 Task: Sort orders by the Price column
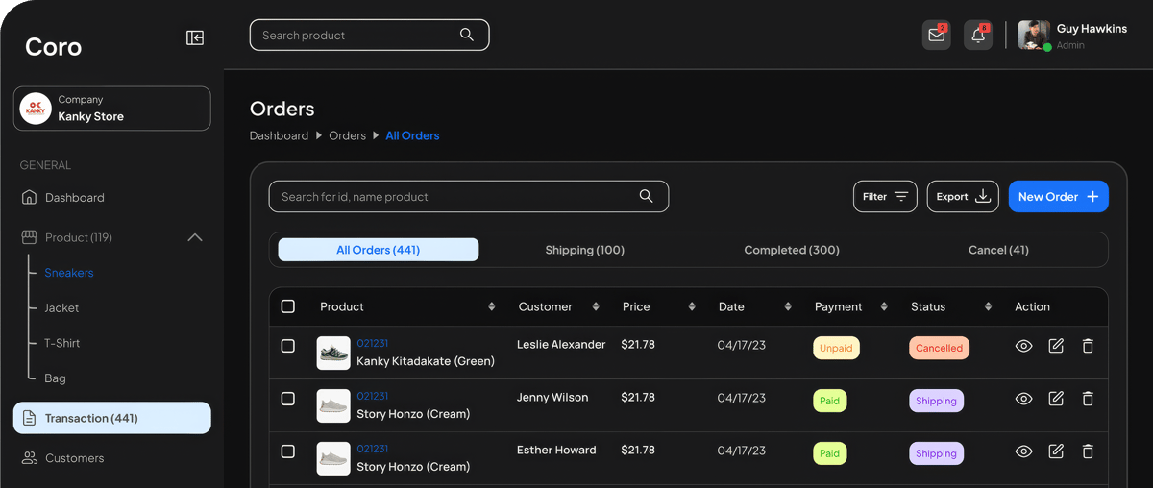(x=692, y=307)
